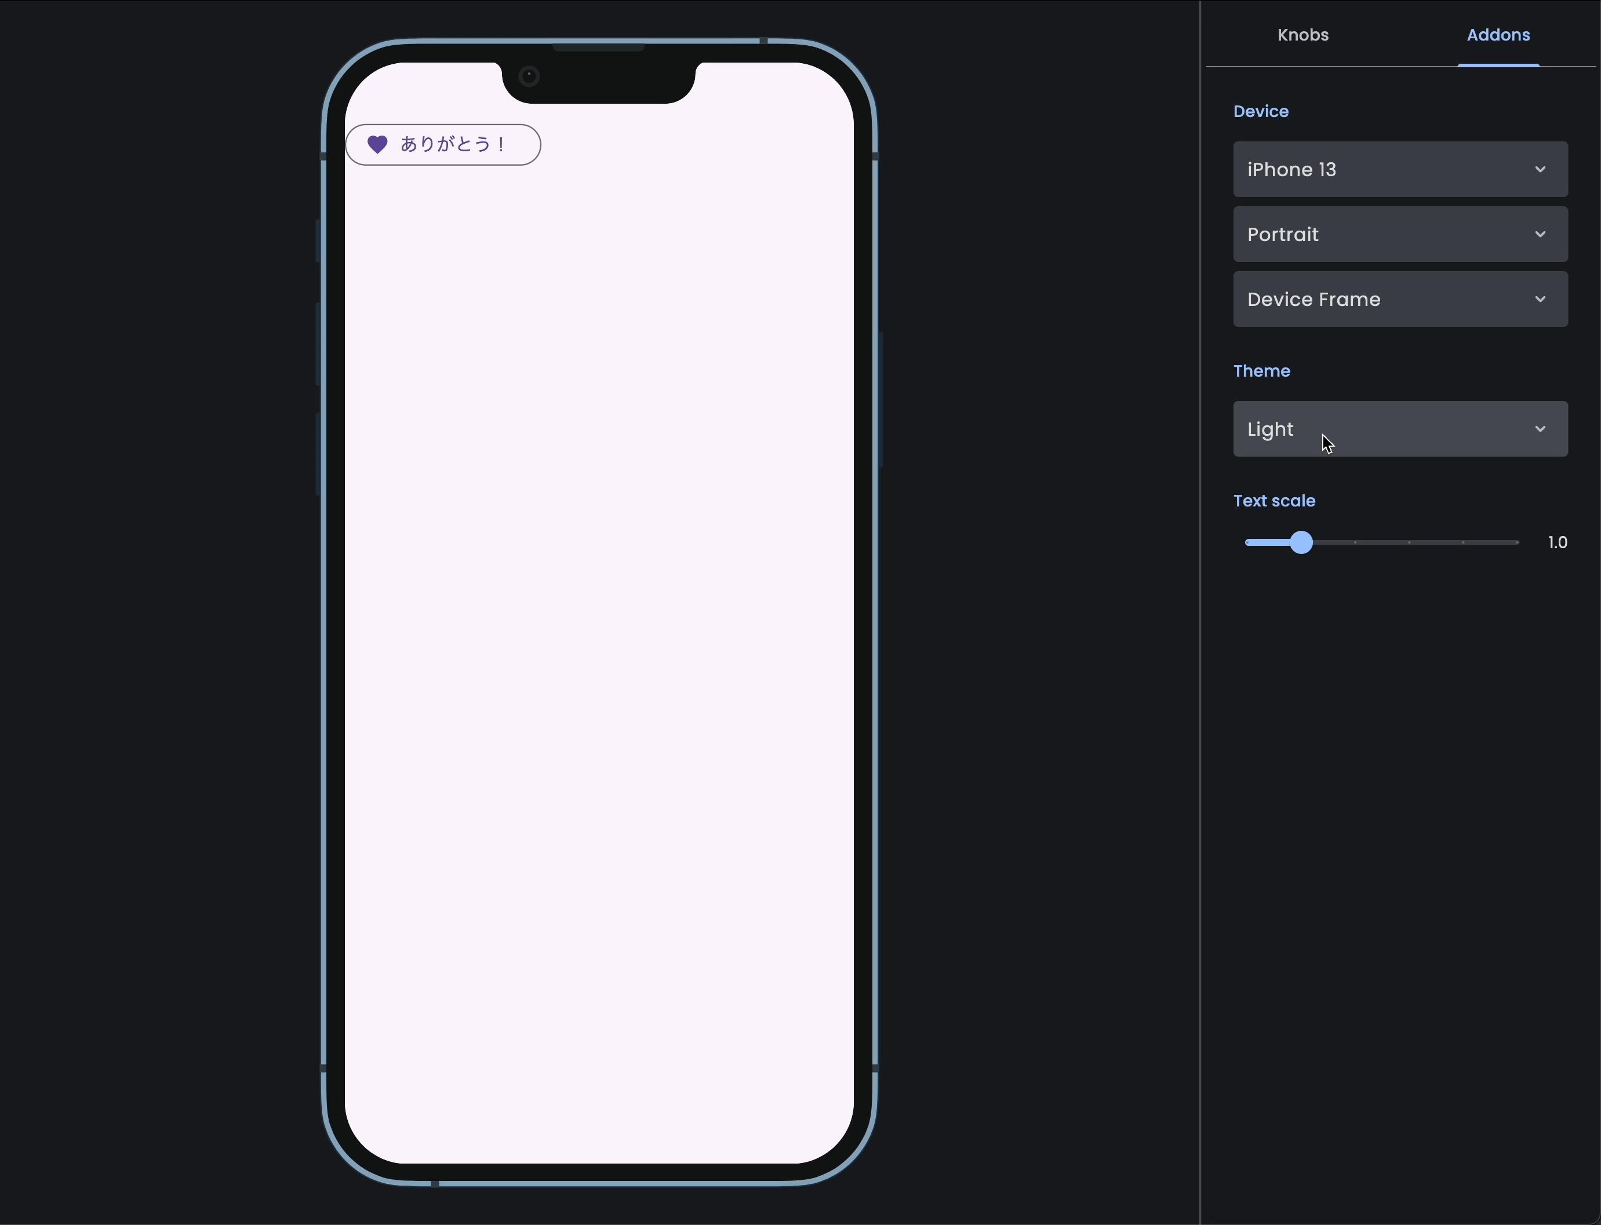Open the iPhone 13 device dropdown

point(1400,169)
